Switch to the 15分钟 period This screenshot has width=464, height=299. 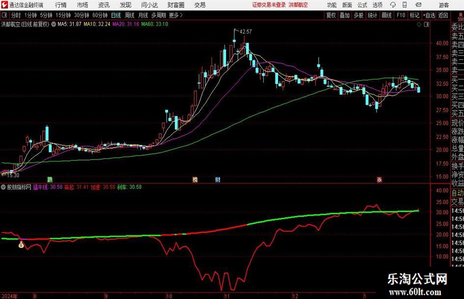tap(63, 15)
